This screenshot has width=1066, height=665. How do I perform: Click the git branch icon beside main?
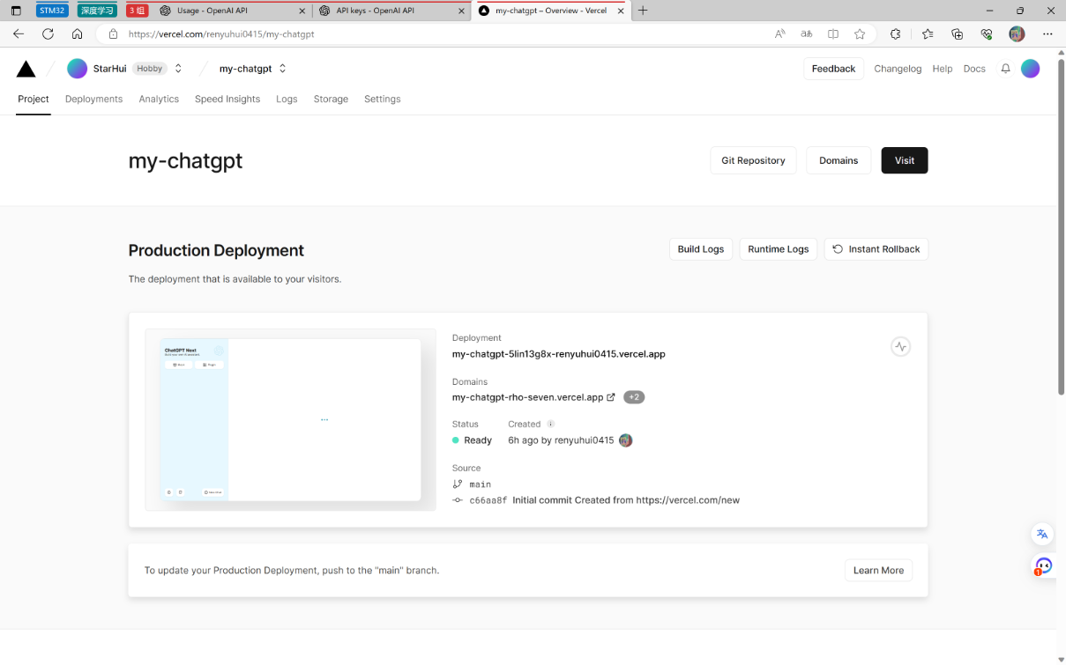point(457,484)
